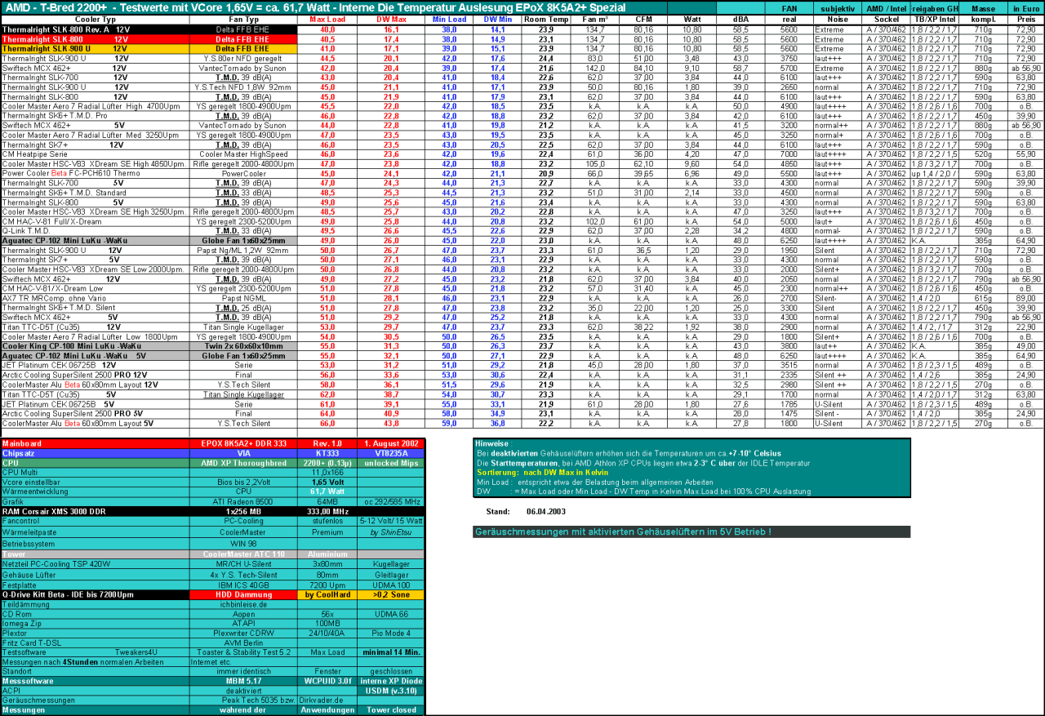Click the 'CM Heatpipe Serie' cooler cell

coord(95,153)
